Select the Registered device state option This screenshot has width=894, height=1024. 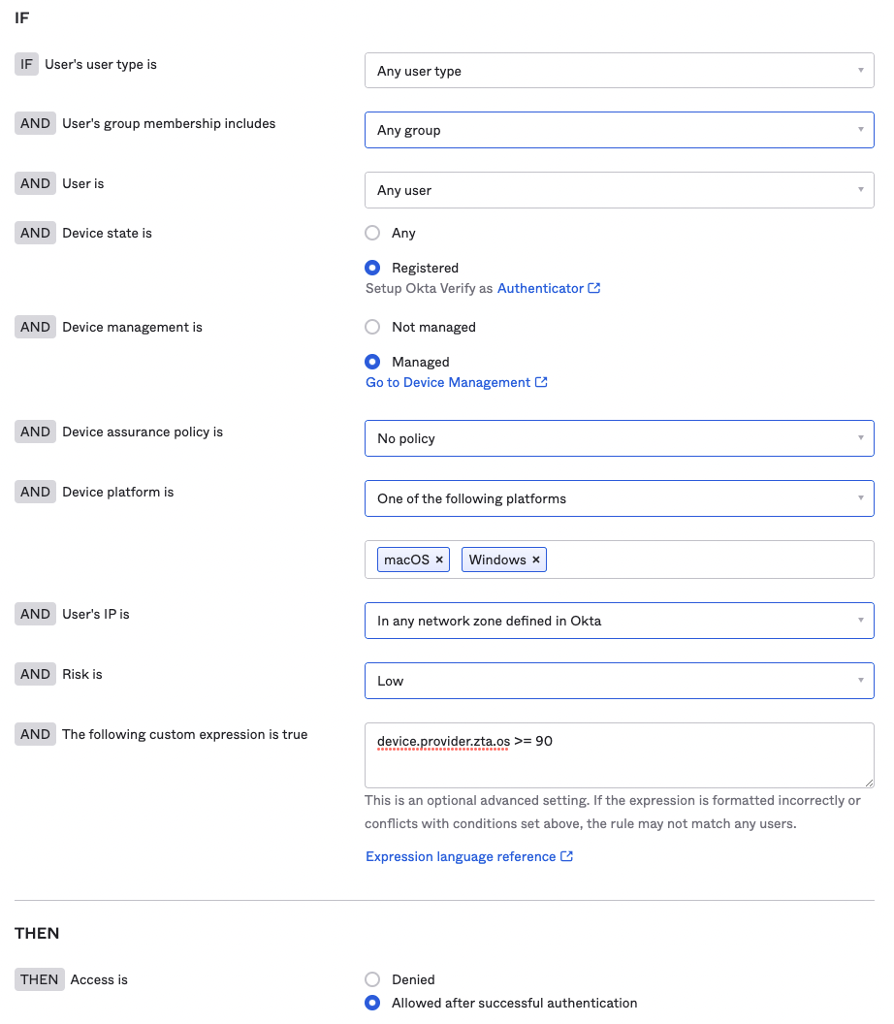372,268
